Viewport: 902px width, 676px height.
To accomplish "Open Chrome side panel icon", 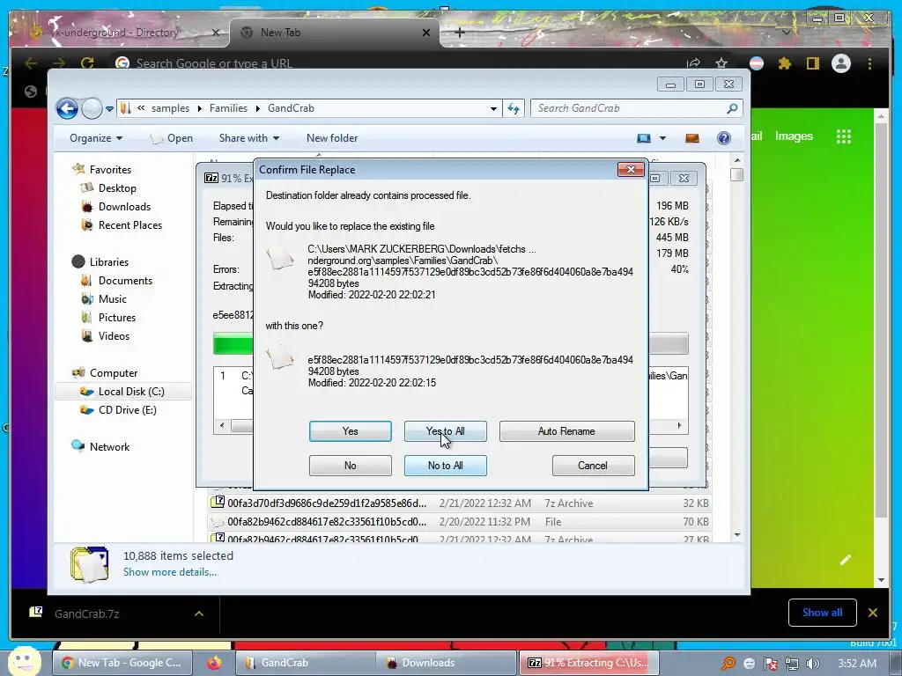I will tap(813, 63).
